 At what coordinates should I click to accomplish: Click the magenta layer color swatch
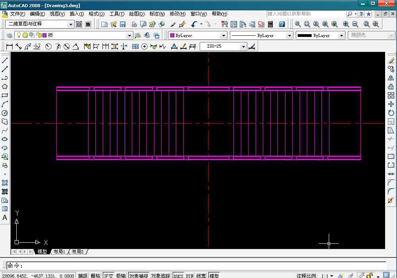pyautogui.click(x=45, y=35)
